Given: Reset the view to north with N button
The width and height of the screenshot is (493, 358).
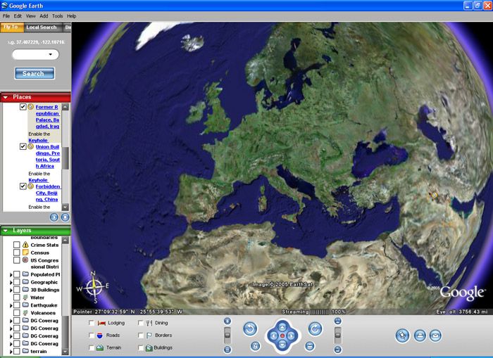Looking at the screenshot, I should (x=255, y=346).
